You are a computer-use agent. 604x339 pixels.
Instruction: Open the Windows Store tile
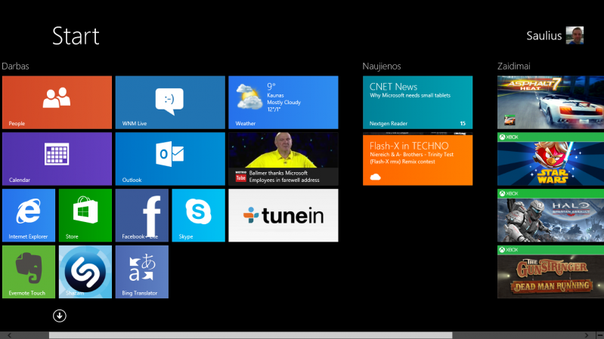click(85, 215)
